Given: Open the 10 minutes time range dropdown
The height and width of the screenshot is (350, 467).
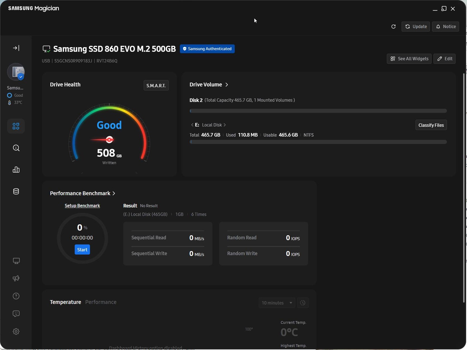Looking at the screenshot, I should [x=277, y=303].
